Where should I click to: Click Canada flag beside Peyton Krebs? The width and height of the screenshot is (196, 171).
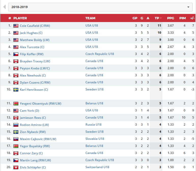[x=16, y=68]
